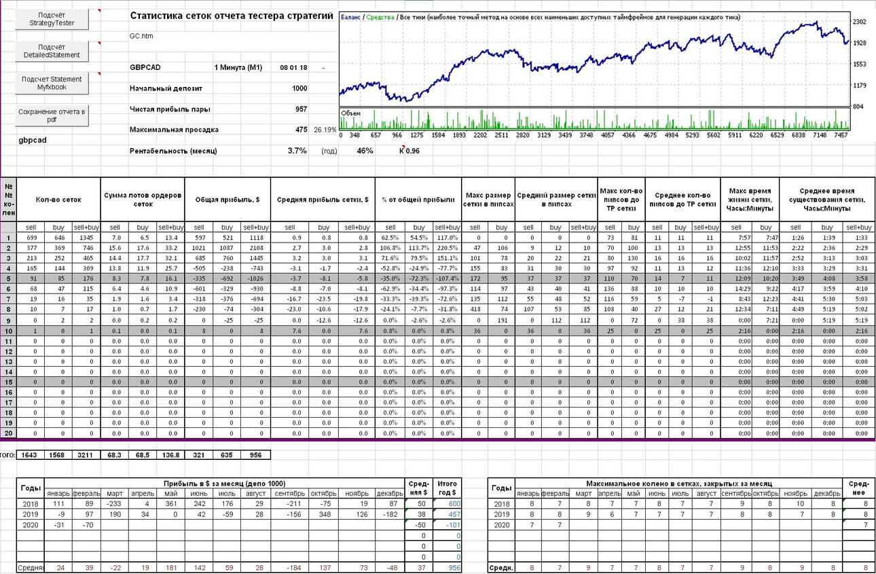Save the report with Сохранение отчета в pdf
The height and width of the screenshot is (574, 876).
coord(52,115)
